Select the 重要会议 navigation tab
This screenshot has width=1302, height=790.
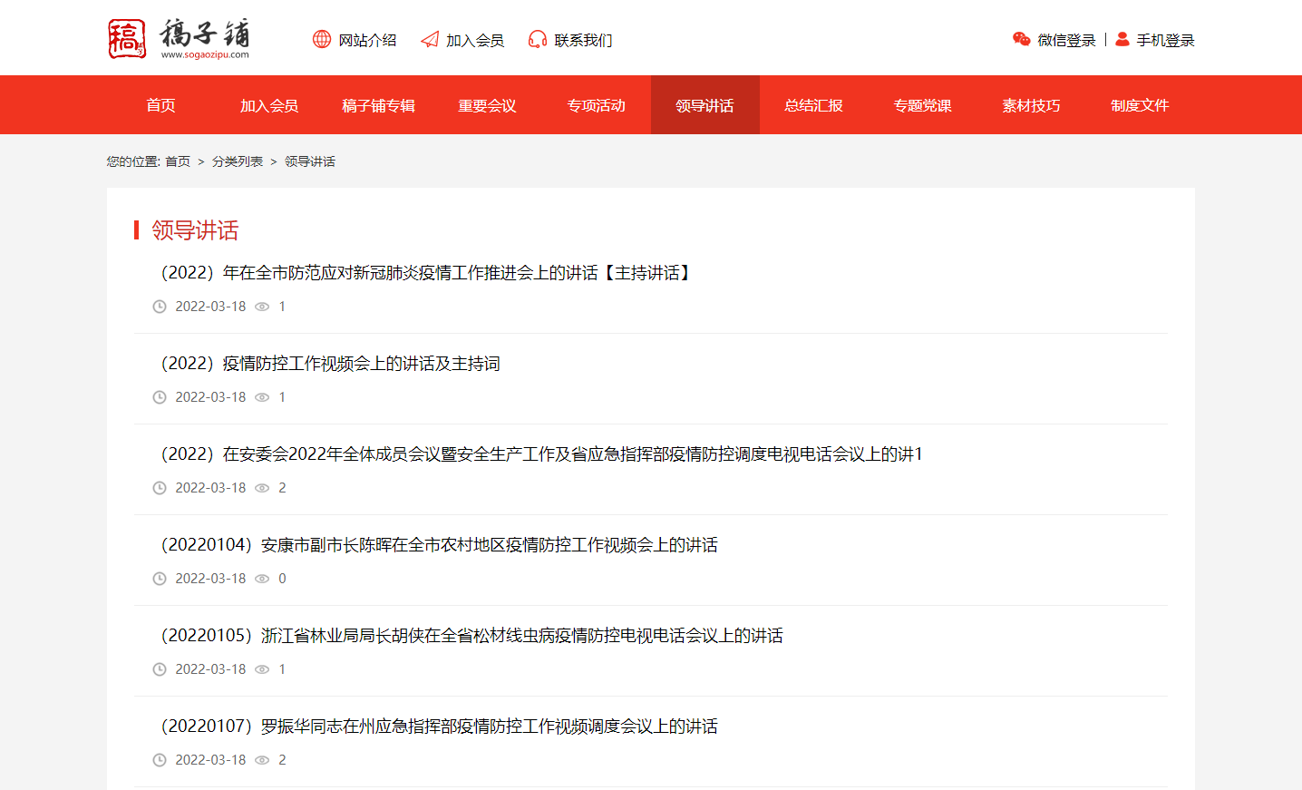tap(486, 104)
